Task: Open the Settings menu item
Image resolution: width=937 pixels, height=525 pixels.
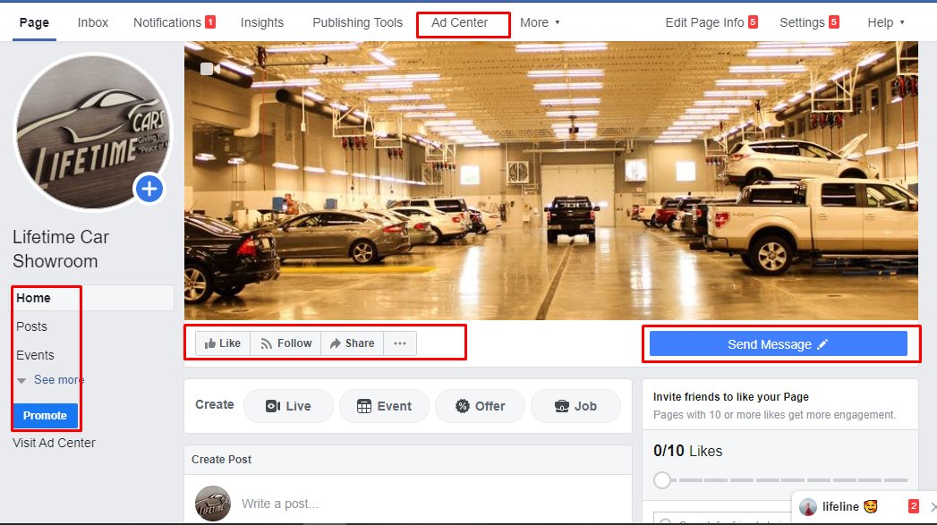Action: pos(802,22)
